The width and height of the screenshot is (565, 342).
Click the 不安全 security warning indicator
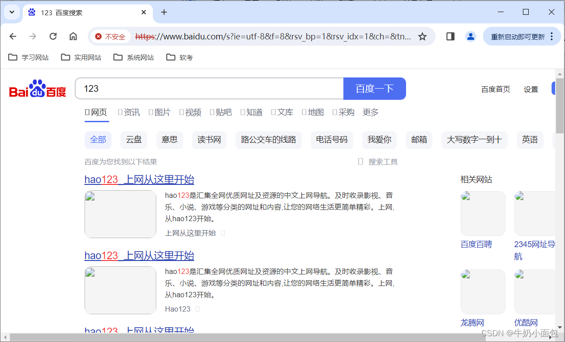click(x=110, y=37)
